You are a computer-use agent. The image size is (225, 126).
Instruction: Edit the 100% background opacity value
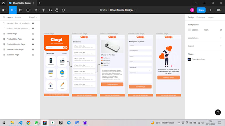206,30
